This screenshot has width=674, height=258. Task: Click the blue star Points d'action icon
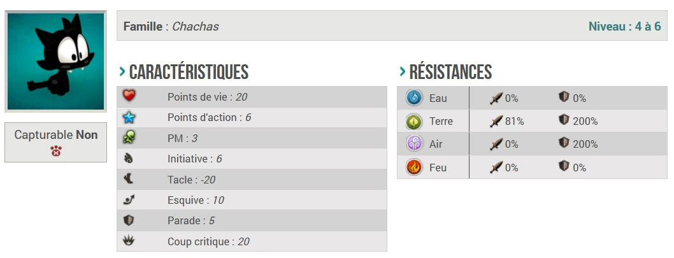[129, 117]
